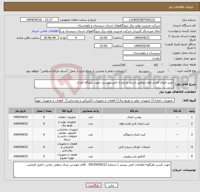The image size is (200, 192).
Task: Click the گروه کالا field
Action: pos(105,100)
